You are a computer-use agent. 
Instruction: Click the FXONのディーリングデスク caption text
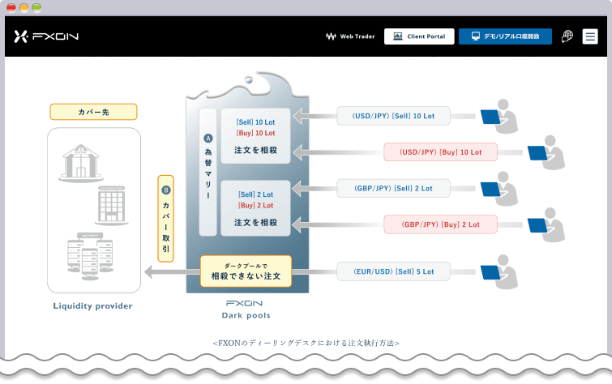coord(306,343)
